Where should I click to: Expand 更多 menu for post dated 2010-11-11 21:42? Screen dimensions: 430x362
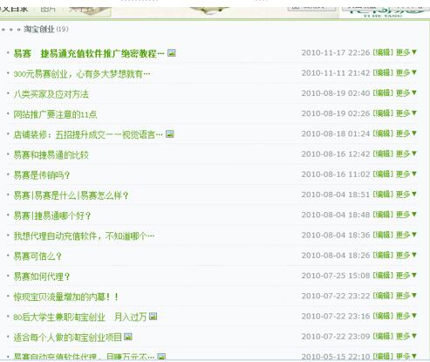coord(406,72)
